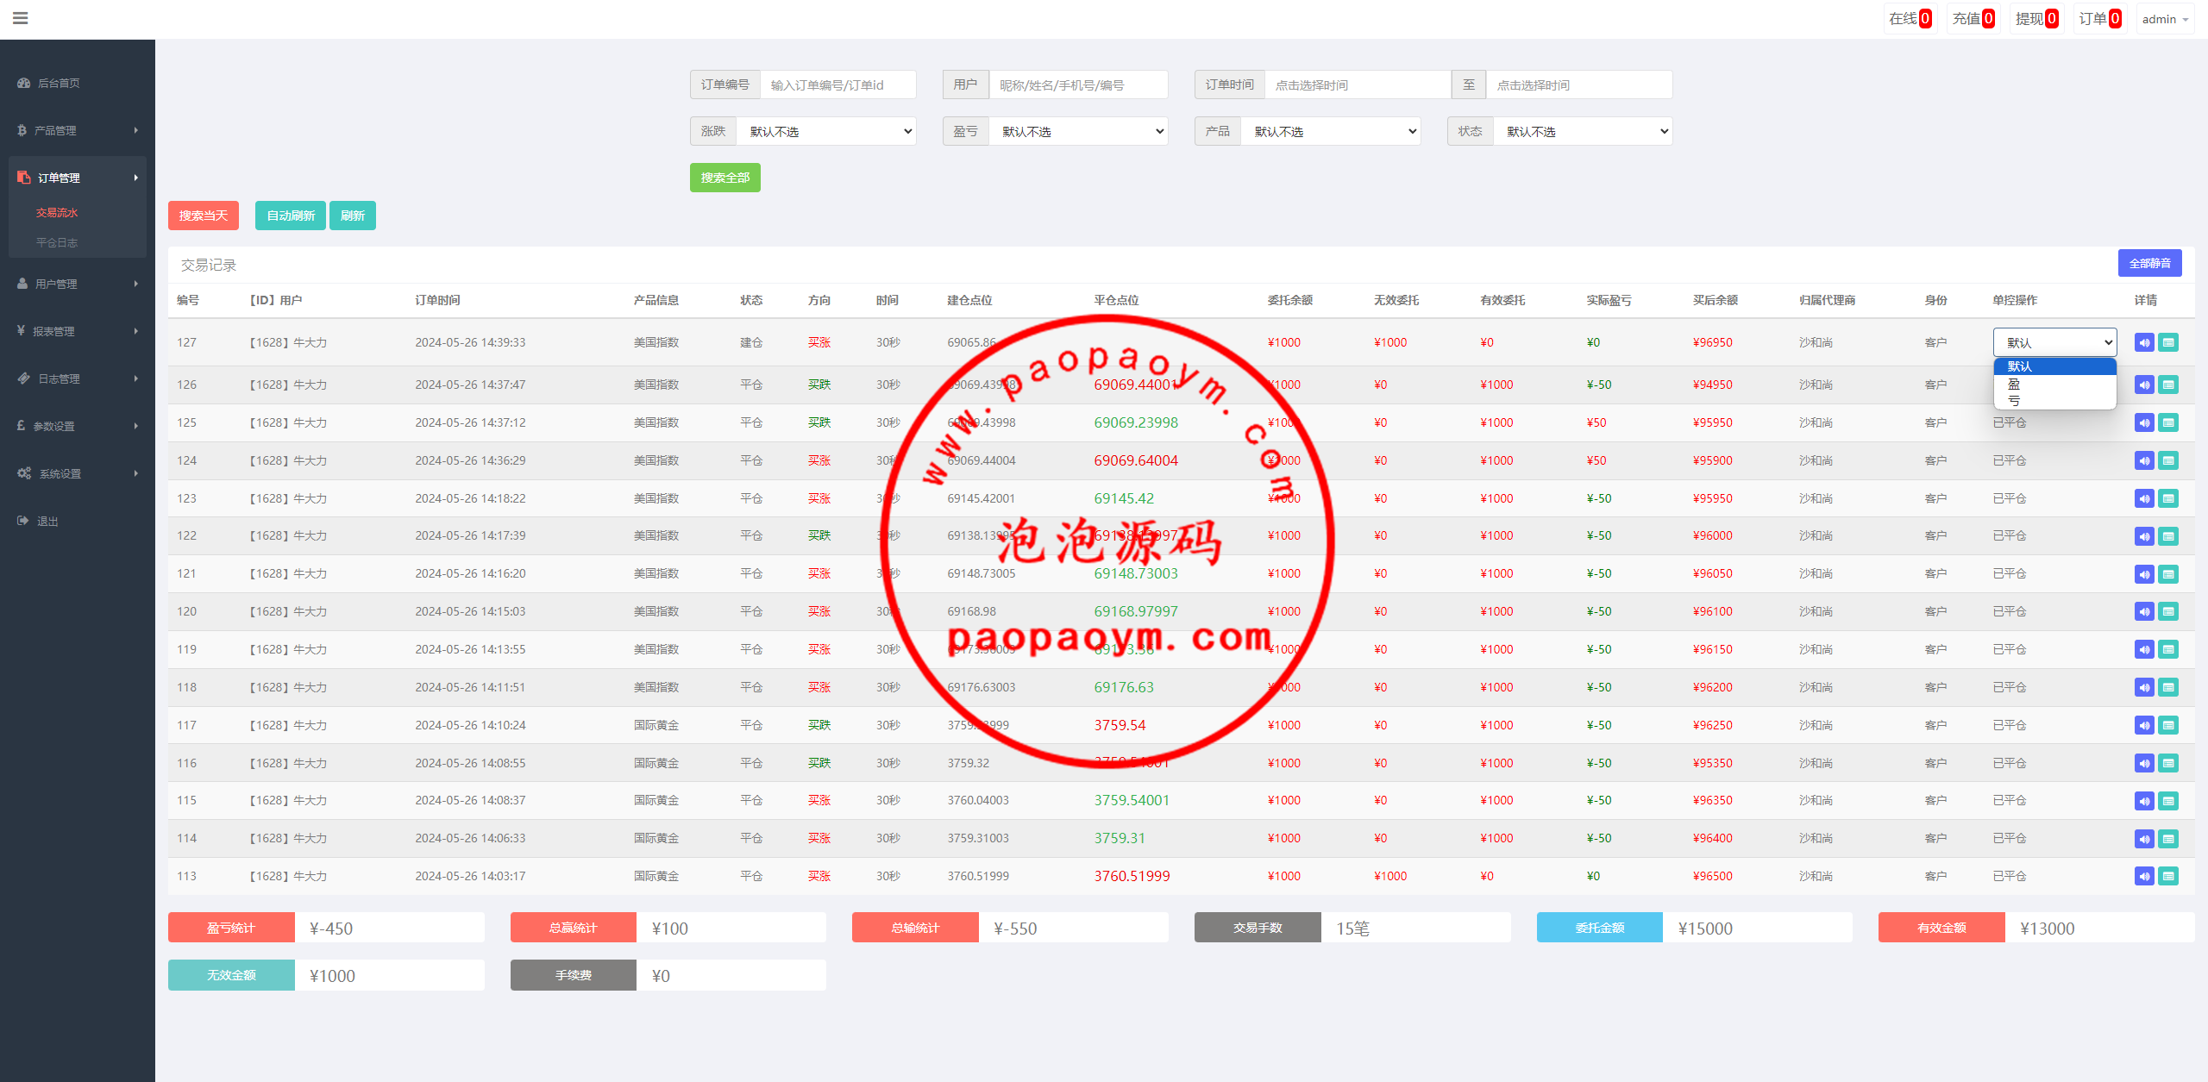
Task: Click the 系统设置 gears icon
Action: point(24,474)
